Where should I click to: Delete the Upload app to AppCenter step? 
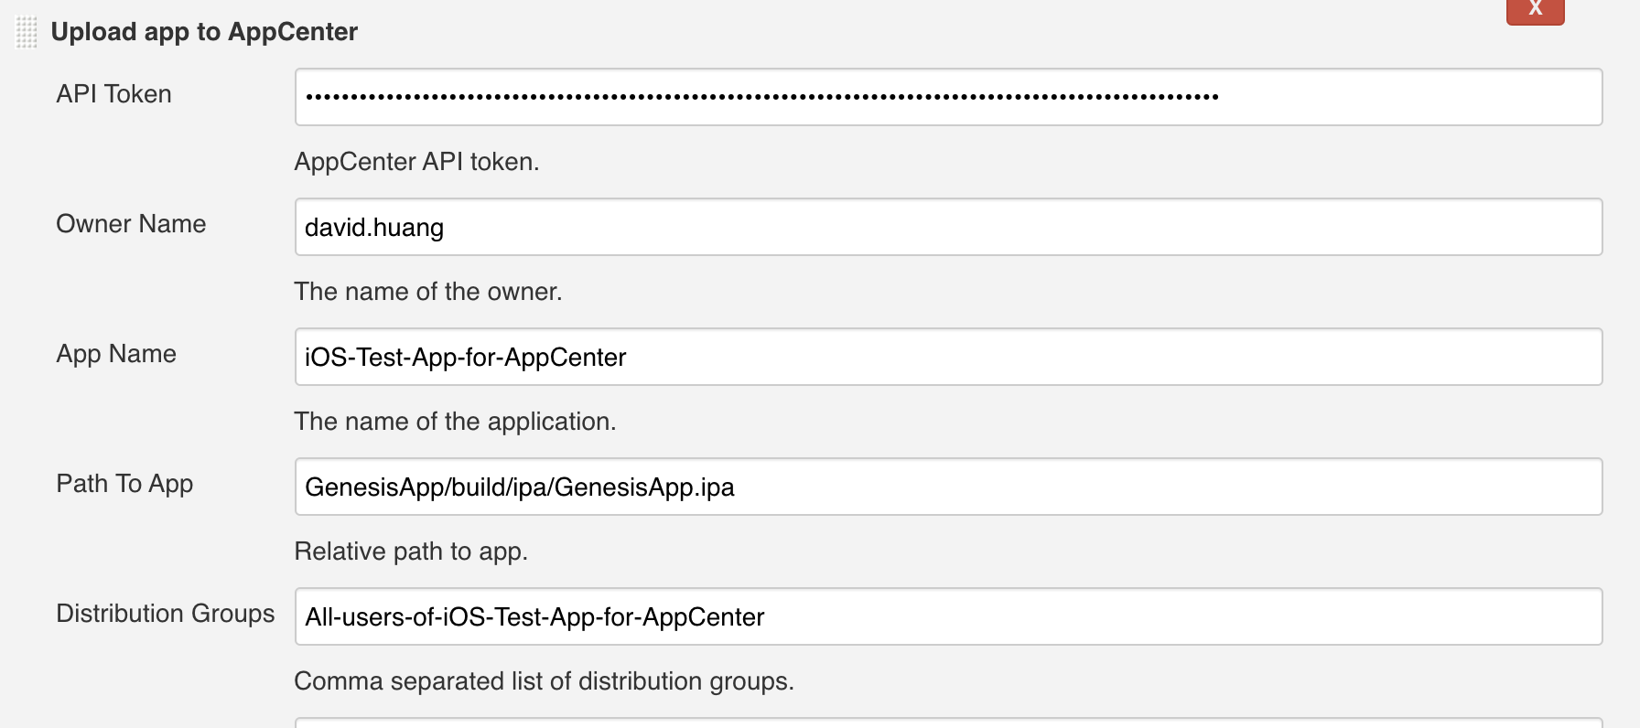[x=1535, y=9]
